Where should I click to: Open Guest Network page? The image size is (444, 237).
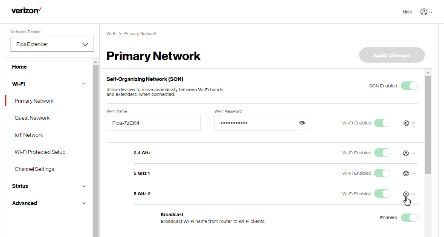(x=32, y=118)
